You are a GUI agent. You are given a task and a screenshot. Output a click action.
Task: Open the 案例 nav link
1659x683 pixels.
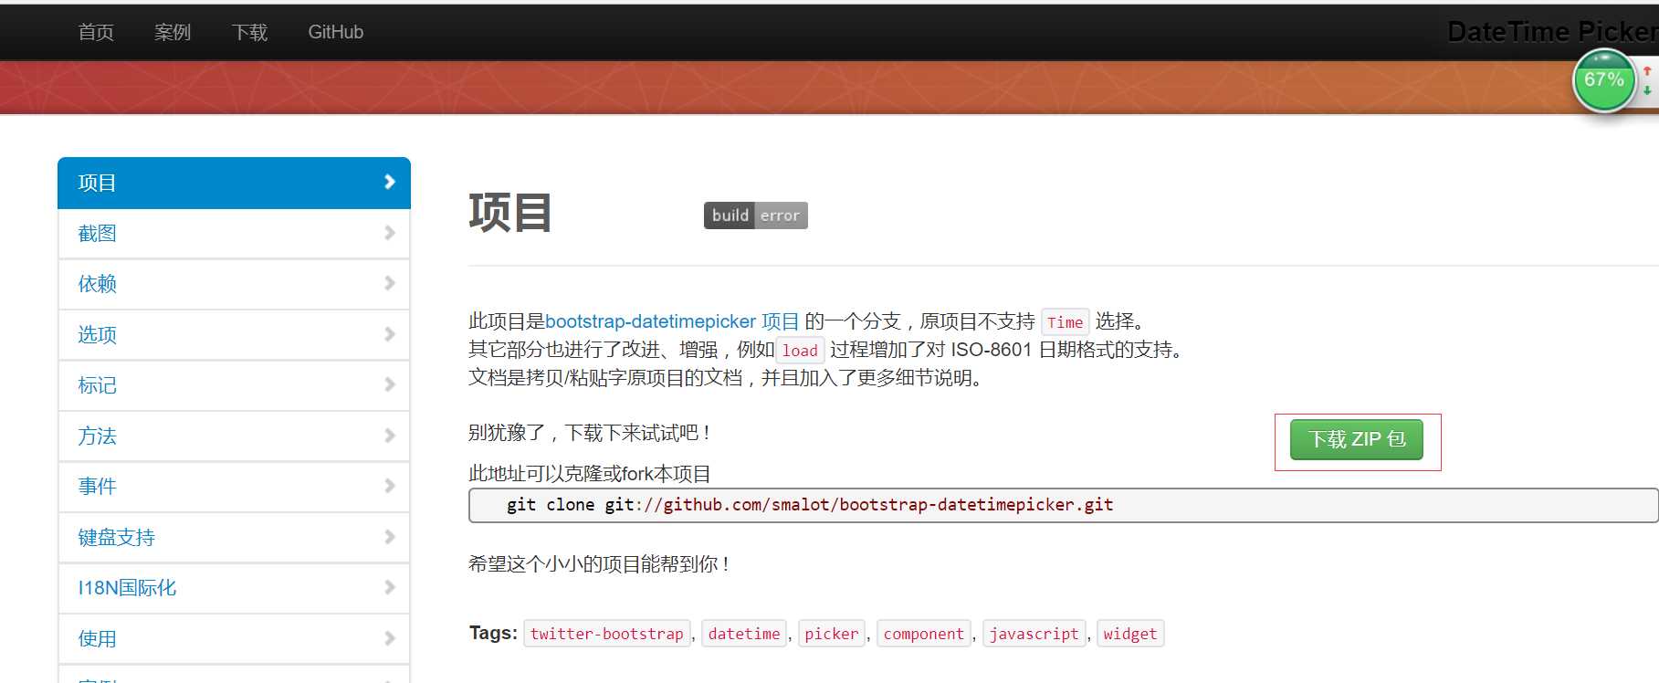point(173,32)
